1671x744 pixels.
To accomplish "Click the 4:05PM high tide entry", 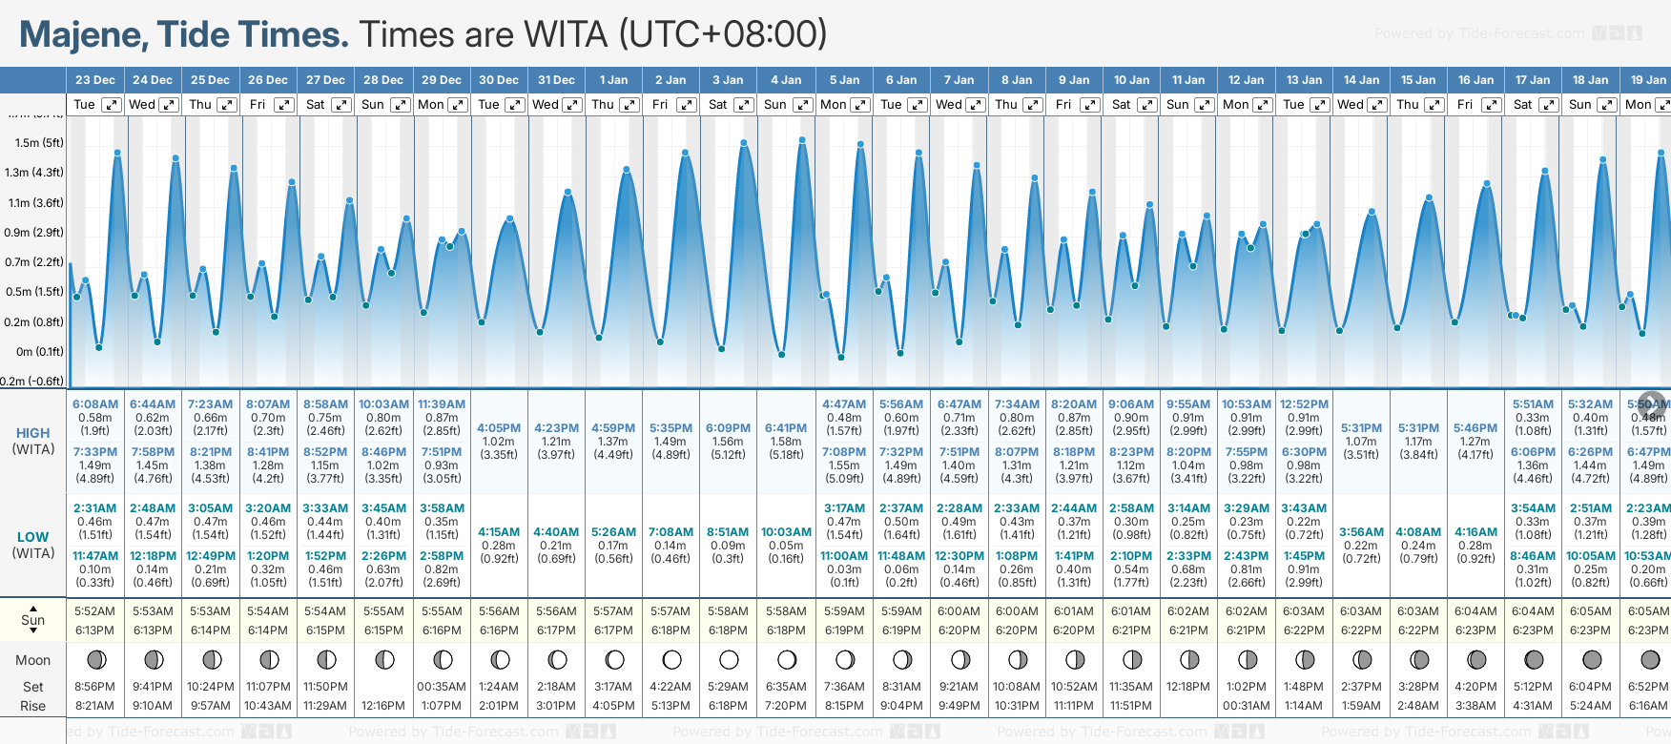I will coord(499,428).
